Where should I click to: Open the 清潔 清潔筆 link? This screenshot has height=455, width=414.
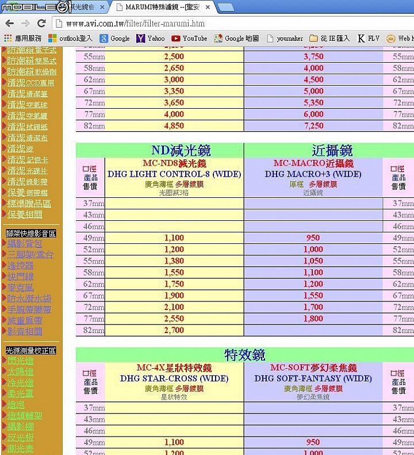coord(27,94)
